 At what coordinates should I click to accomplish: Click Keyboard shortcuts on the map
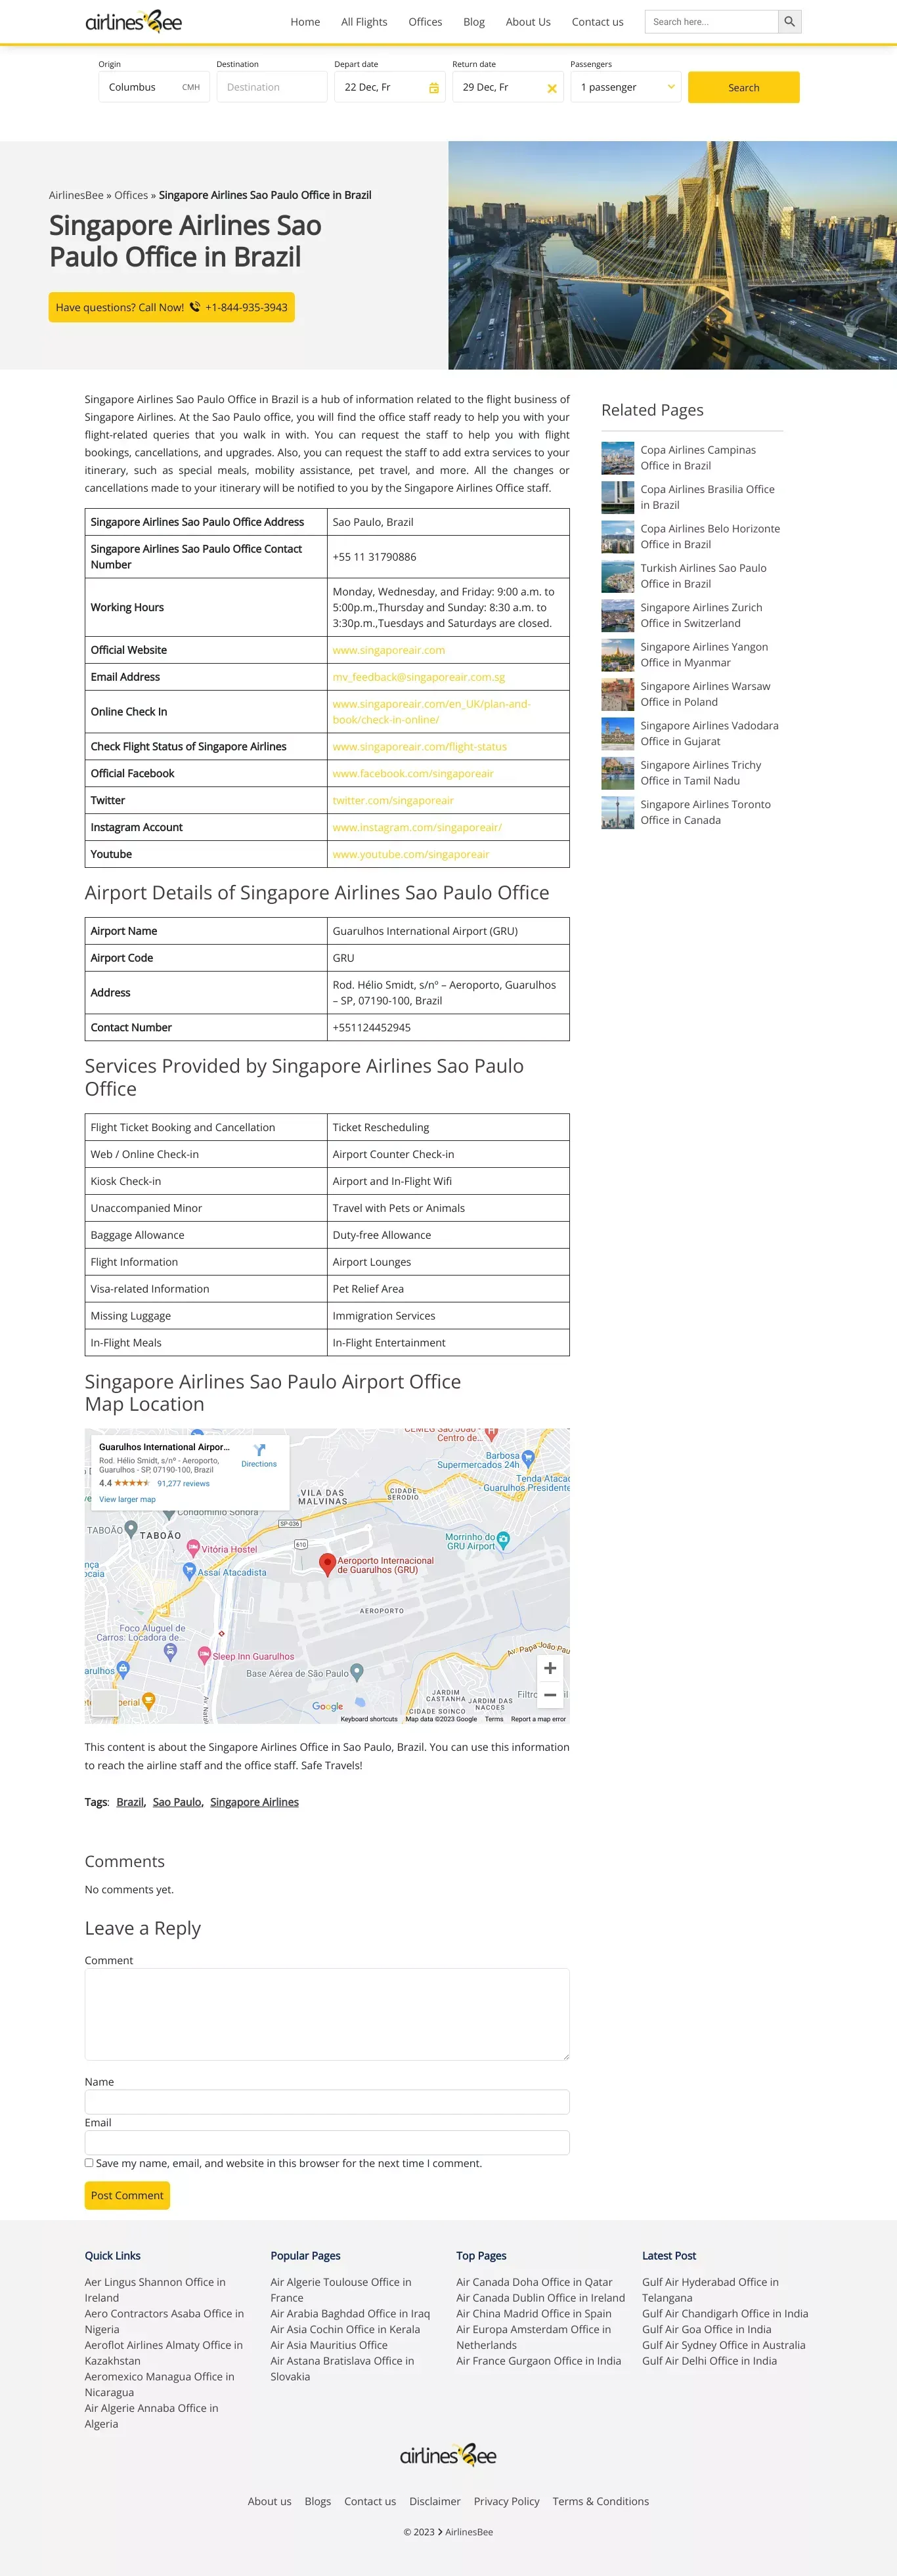coord(369,1719)
